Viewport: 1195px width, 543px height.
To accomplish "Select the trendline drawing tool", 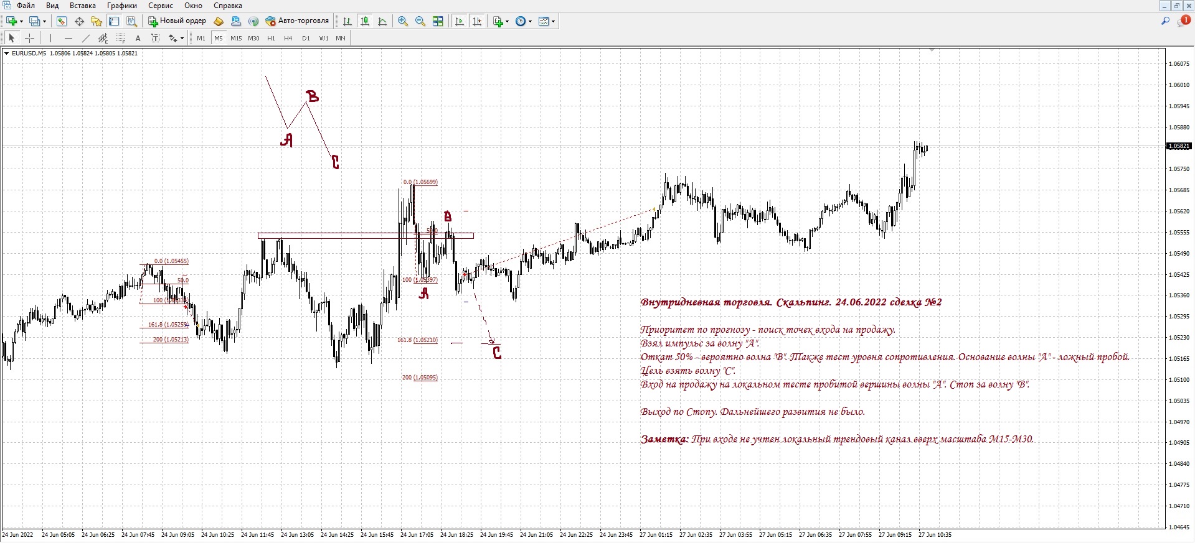I will pos(86,38).
